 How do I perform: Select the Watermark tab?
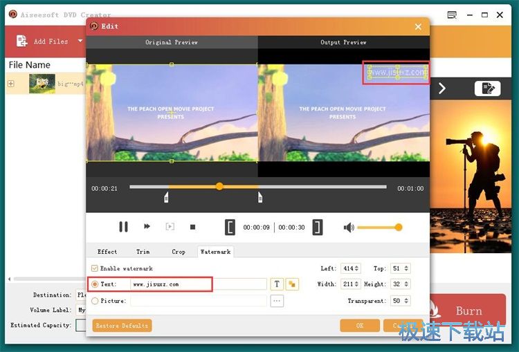(215, 252)
